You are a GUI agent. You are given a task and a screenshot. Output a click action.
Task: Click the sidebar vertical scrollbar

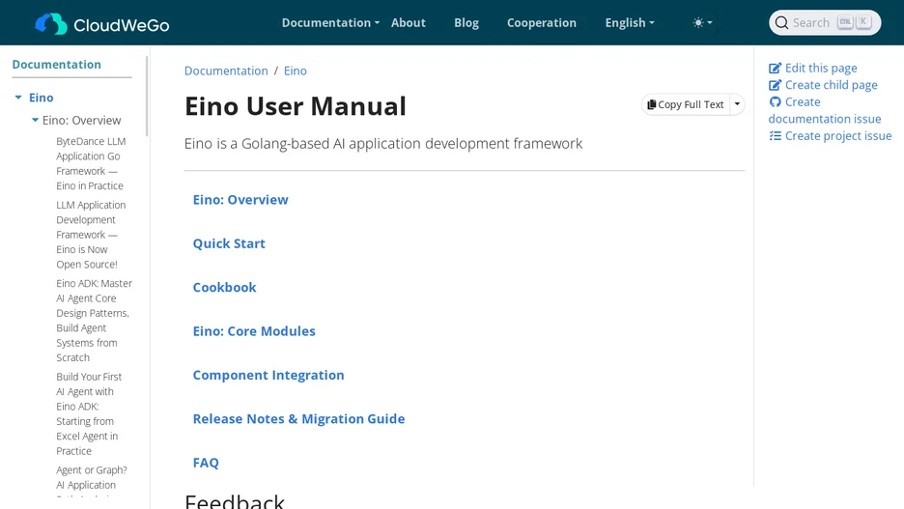(147, 96)
